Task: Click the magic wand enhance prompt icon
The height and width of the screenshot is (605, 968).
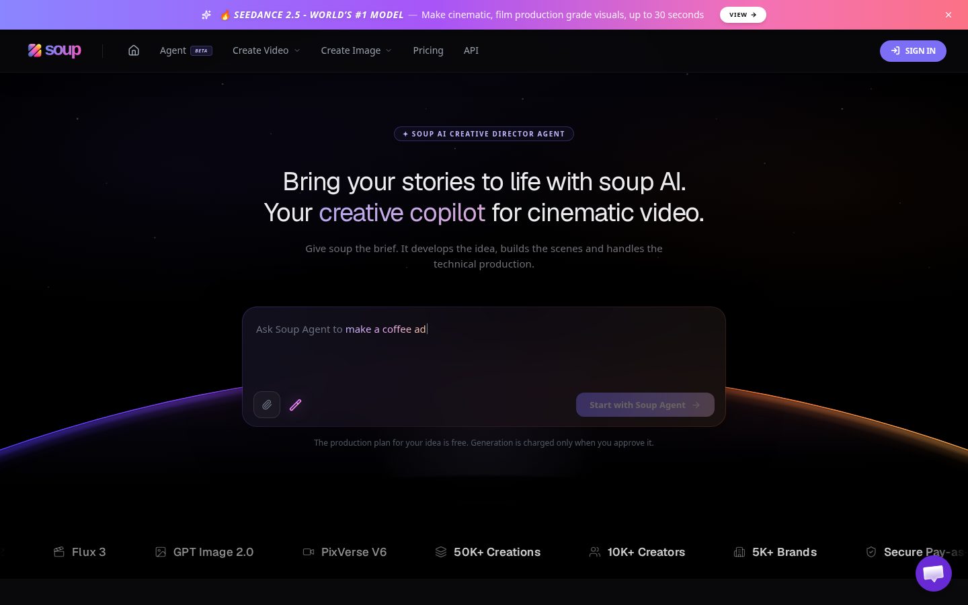Action: (x=295, y=405)
